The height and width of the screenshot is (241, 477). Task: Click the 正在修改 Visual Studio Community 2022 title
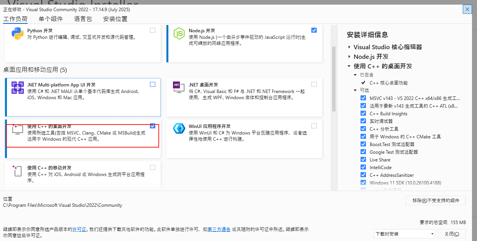click(x=66, y=9)
